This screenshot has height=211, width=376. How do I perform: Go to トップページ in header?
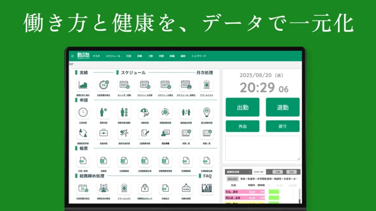tap(199, 56)
